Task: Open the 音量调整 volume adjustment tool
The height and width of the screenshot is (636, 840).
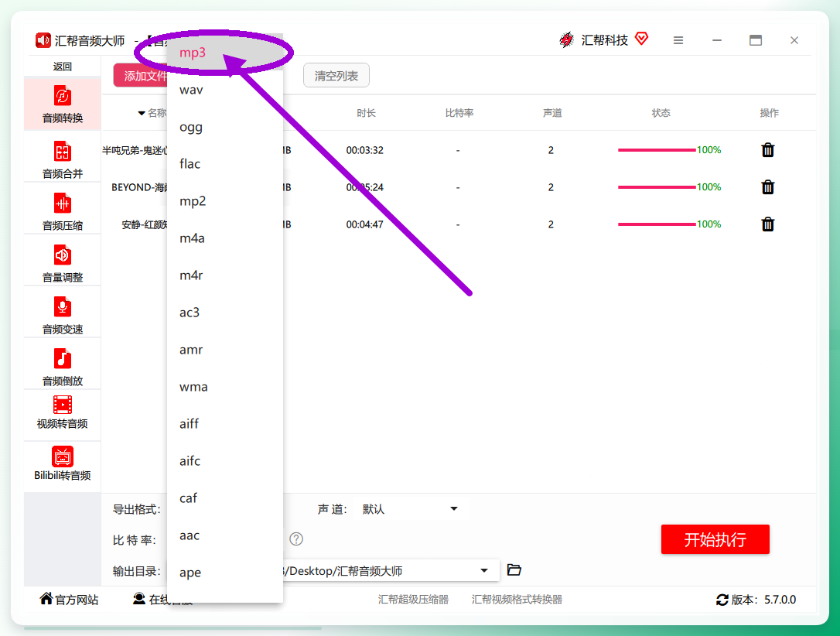Action: (x=62, y=263)
